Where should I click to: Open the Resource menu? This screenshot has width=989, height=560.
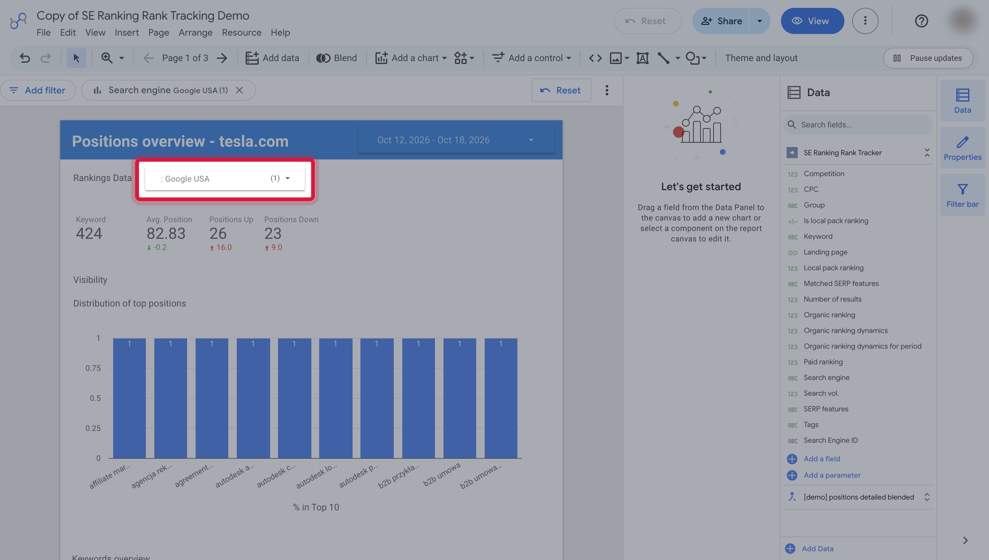coord(241,33)
